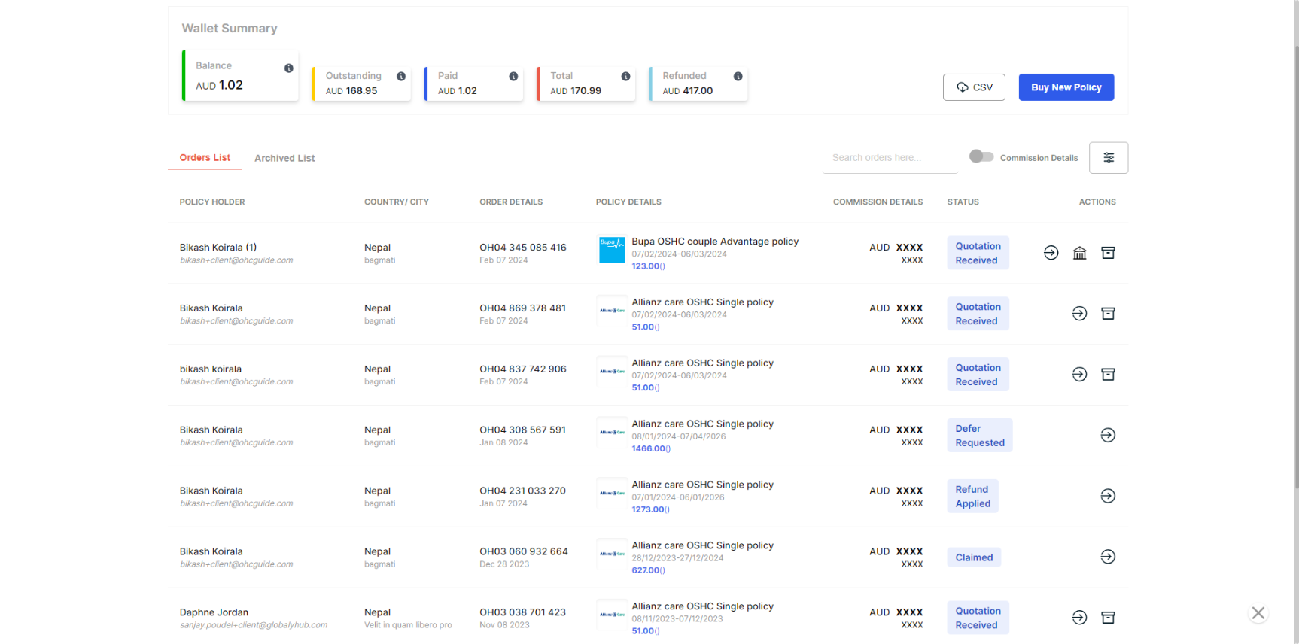Click the Outstanding info icon

[401, 77]
